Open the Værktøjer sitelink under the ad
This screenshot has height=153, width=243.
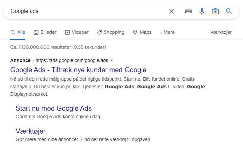tap(31, 131)
